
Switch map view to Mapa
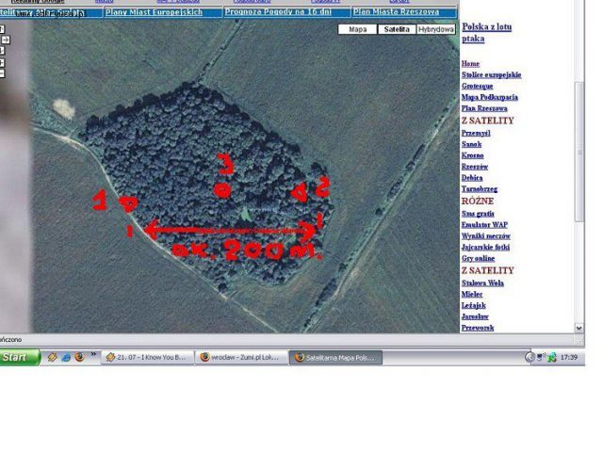(x=357, y=29)
